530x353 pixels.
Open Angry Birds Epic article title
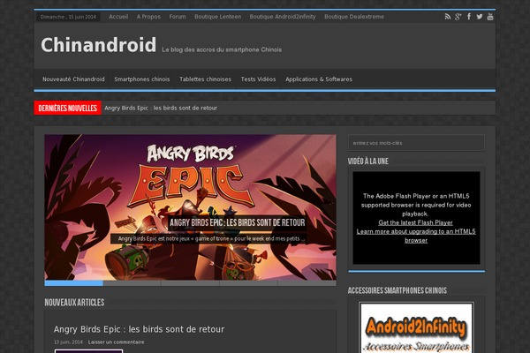pyautogui.click(x=139, y=329)
